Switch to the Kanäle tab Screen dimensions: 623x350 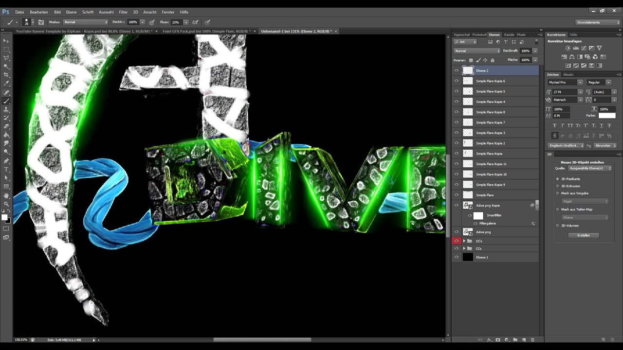509,35
